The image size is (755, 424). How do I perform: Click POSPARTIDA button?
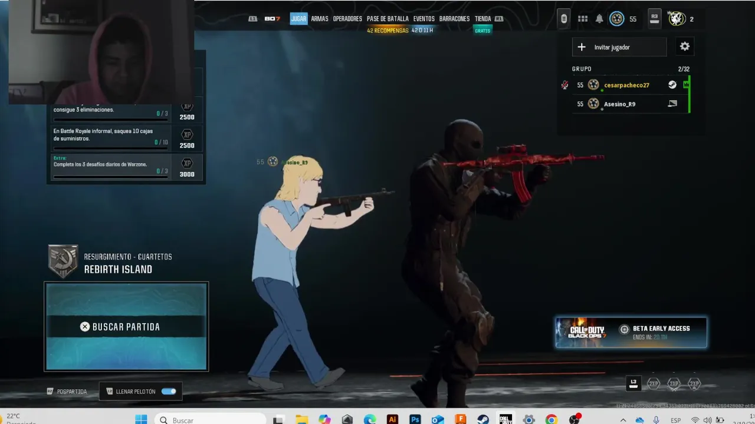(67, 392)
